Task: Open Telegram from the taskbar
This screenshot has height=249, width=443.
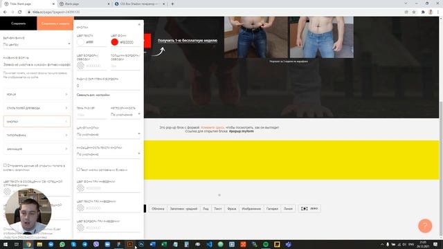Action: 84,244
